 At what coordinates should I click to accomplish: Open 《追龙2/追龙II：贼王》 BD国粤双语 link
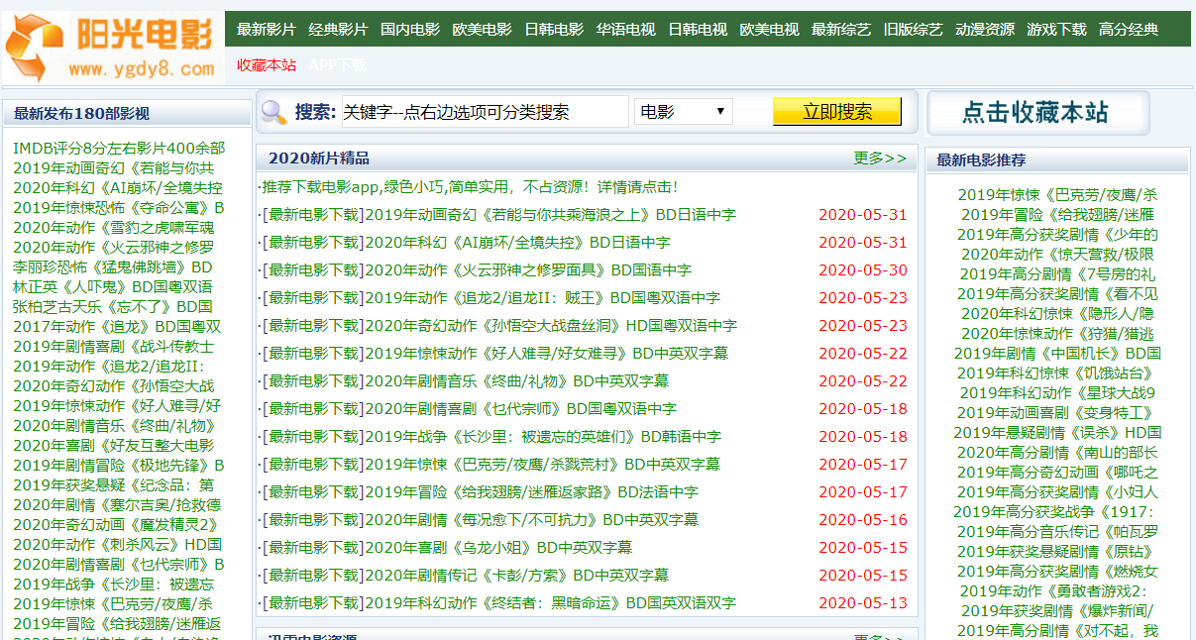pyautogui.click(x=542, y=297)
